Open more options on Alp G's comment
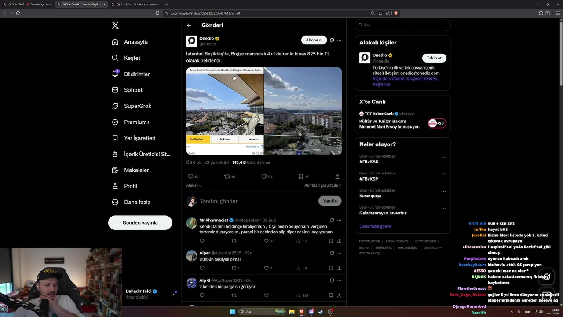Image resolution: width=563 pixels, height=317 pixels. click(339, 280)
